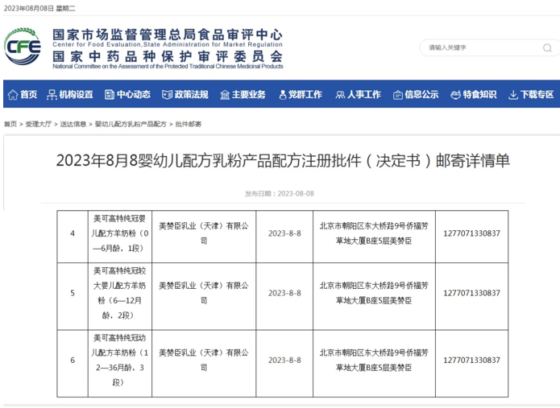
Task: Click date 2023-8-8 in row 4
Action: coord(284,233)
